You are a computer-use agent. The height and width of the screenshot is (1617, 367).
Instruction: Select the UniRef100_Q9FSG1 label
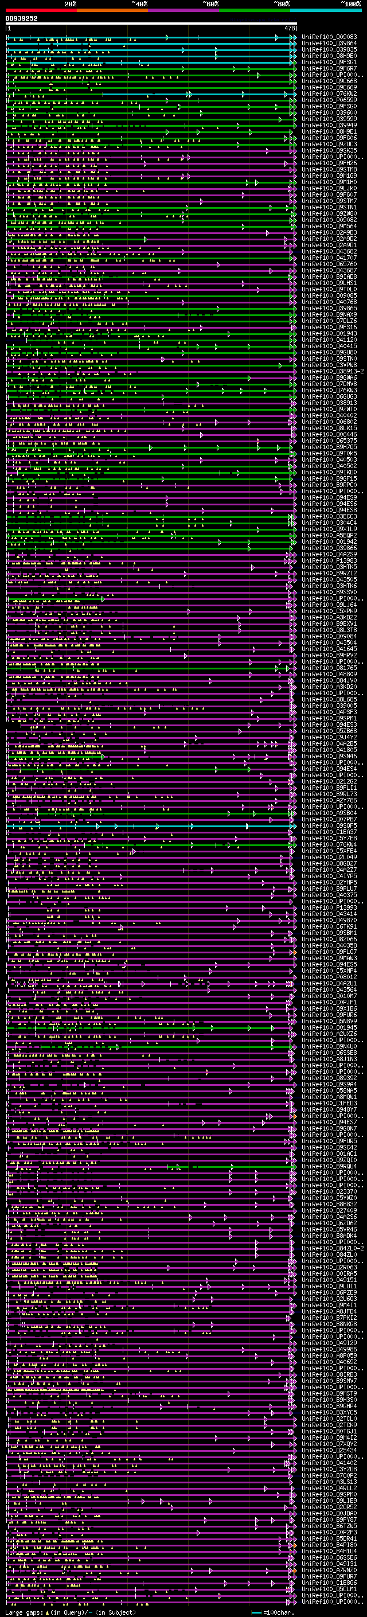point(329,62)
